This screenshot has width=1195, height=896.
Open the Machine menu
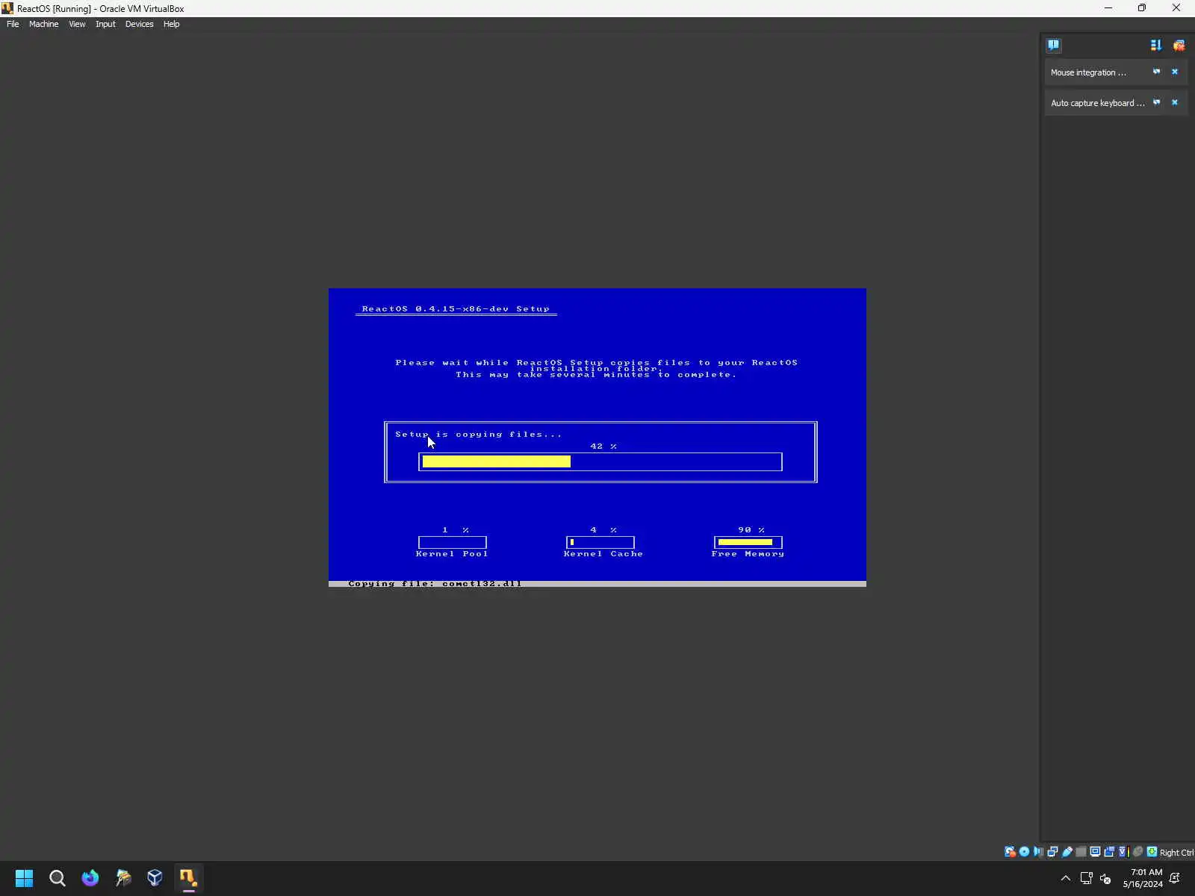click(x=43, y=24)
